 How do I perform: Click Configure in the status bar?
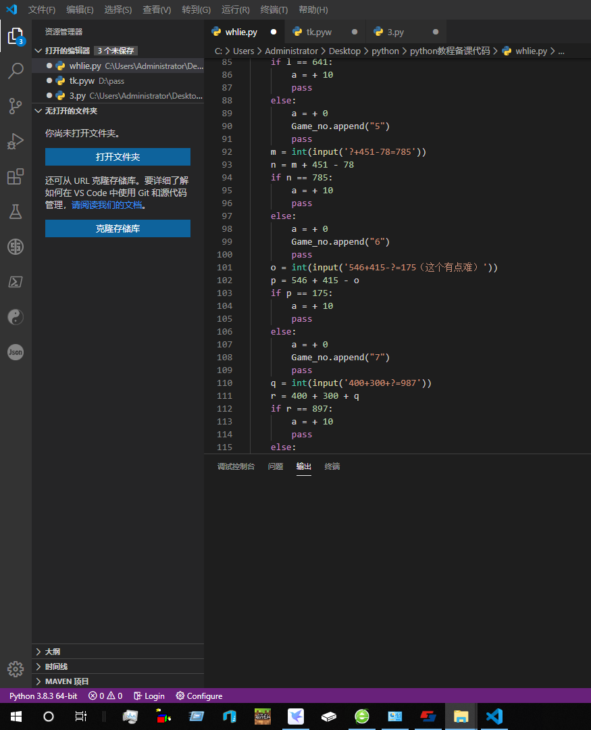[199, 696]
